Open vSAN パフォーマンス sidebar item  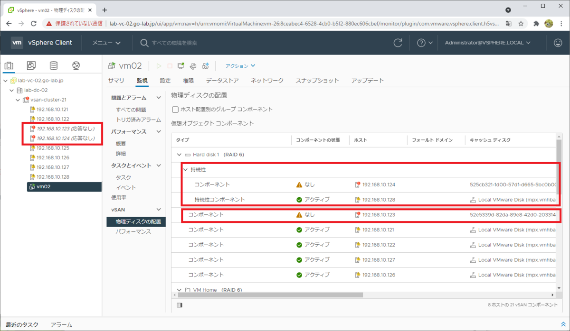pos(133,232)
